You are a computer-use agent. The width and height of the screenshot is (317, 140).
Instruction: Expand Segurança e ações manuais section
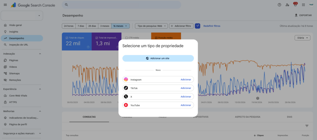click(x=40, y=133)
